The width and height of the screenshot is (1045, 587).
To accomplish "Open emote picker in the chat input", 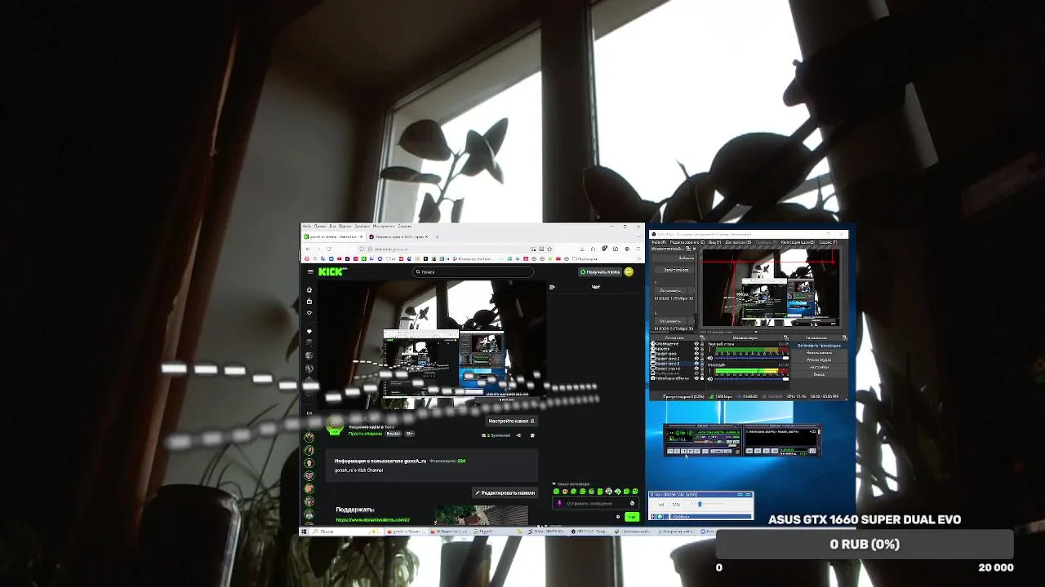I will click(x=632, y=503).
